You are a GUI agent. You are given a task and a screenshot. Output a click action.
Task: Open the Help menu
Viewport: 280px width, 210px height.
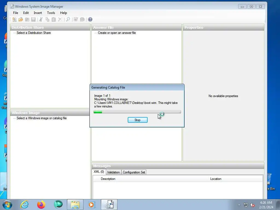tap(63, 13)
